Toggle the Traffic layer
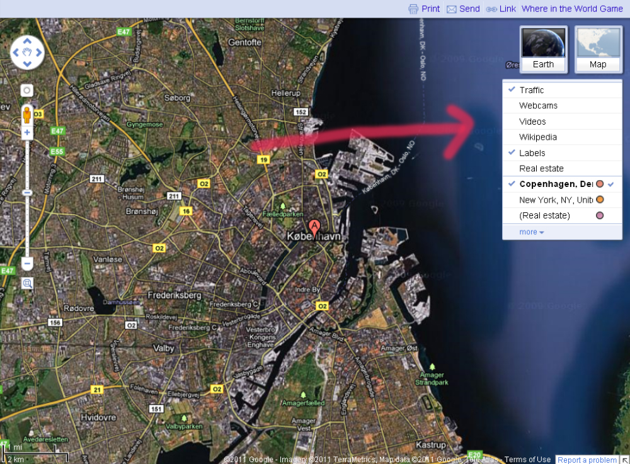Image resolution: width=630 pixels, height=464 pixels. (x=562, y=90)
